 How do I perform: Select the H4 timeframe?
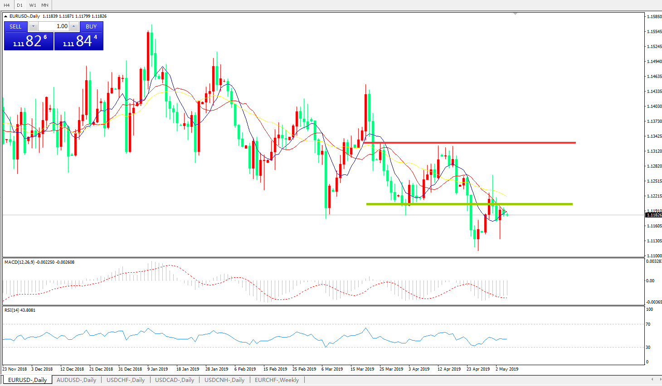tap(7, 5)
